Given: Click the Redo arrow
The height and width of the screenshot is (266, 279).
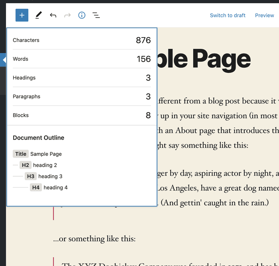Looking at the screenshot, I should [x=67, y=15].
